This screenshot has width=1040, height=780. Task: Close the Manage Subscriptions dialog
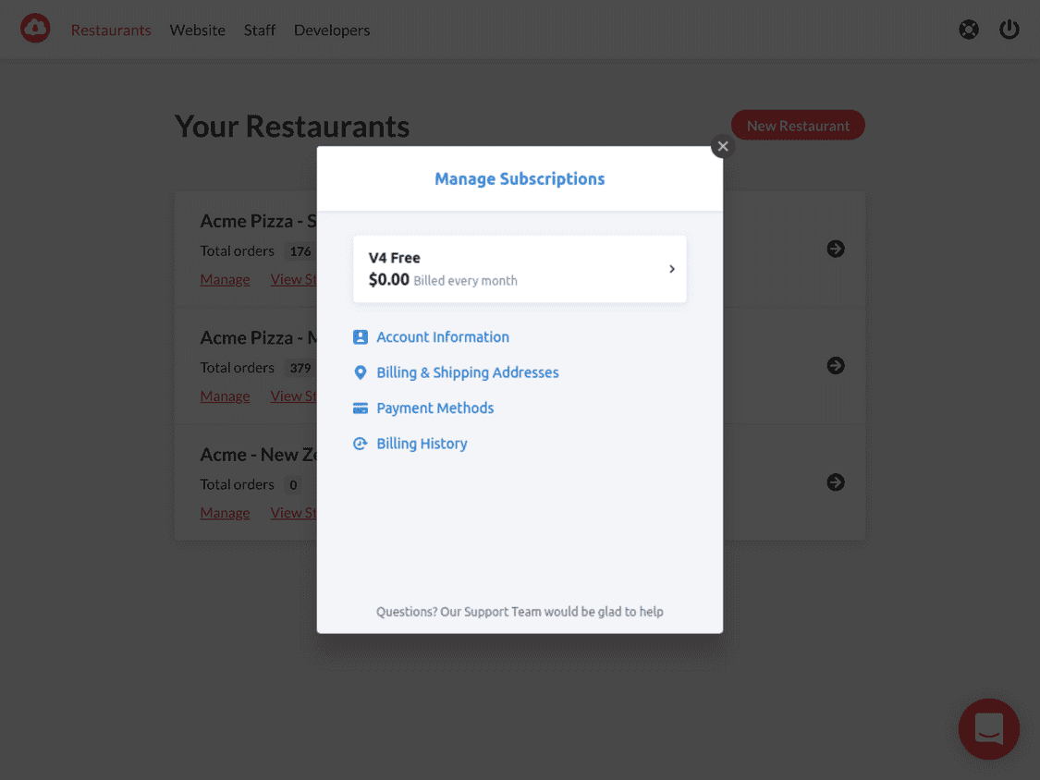[x=723, y=146]
